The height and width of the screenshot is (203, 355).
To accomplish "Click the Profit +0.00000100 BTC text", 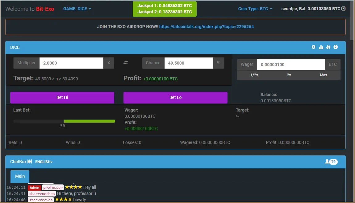I will pyautogui.click(x=160, y=79).
